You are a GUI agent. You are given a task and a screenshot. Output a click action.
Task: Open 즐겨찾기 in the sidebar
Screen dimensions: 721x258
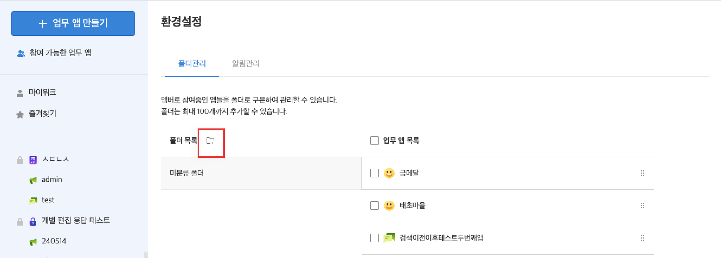click(42, 113)
